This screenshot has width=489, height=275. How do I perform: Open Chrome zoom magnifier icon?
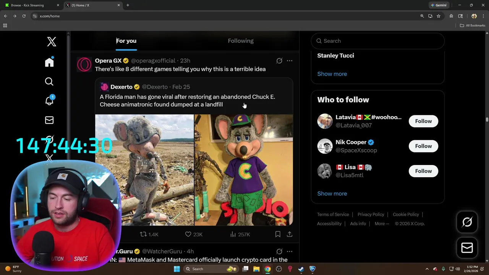(x=422, y=16)
